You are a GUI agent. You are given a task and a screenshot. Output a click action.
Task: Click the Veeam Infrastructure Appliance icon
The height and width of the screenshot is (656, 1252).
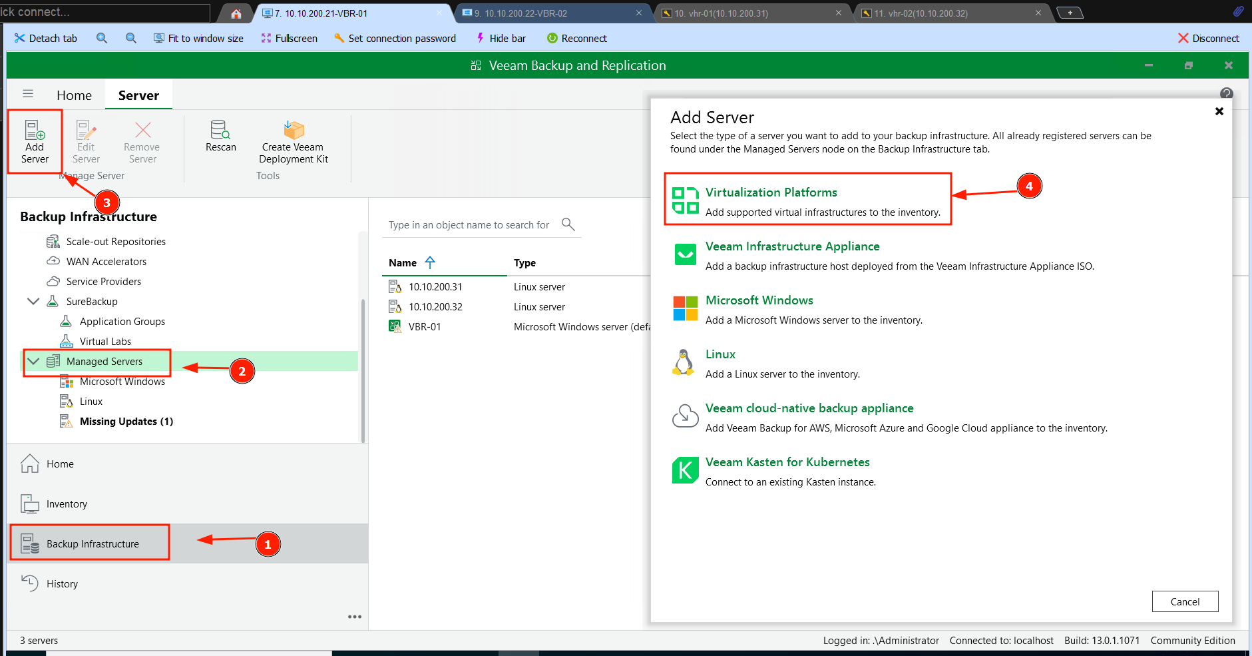pos(685,254)
